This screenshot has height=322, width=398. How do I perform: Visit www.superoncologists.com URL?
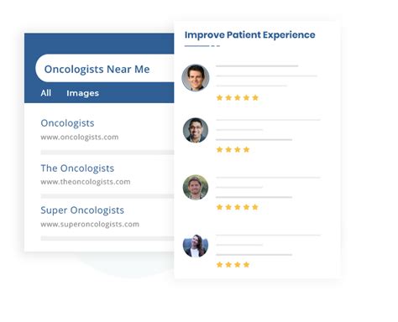click(90, 224)
